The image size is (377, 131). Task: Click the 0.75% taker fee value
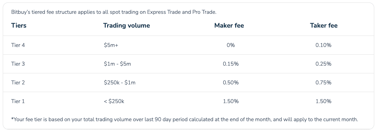pos(324,83)
